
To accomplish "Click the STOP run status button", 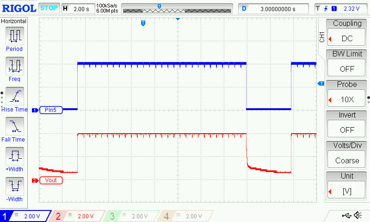I will coord(49,8).
